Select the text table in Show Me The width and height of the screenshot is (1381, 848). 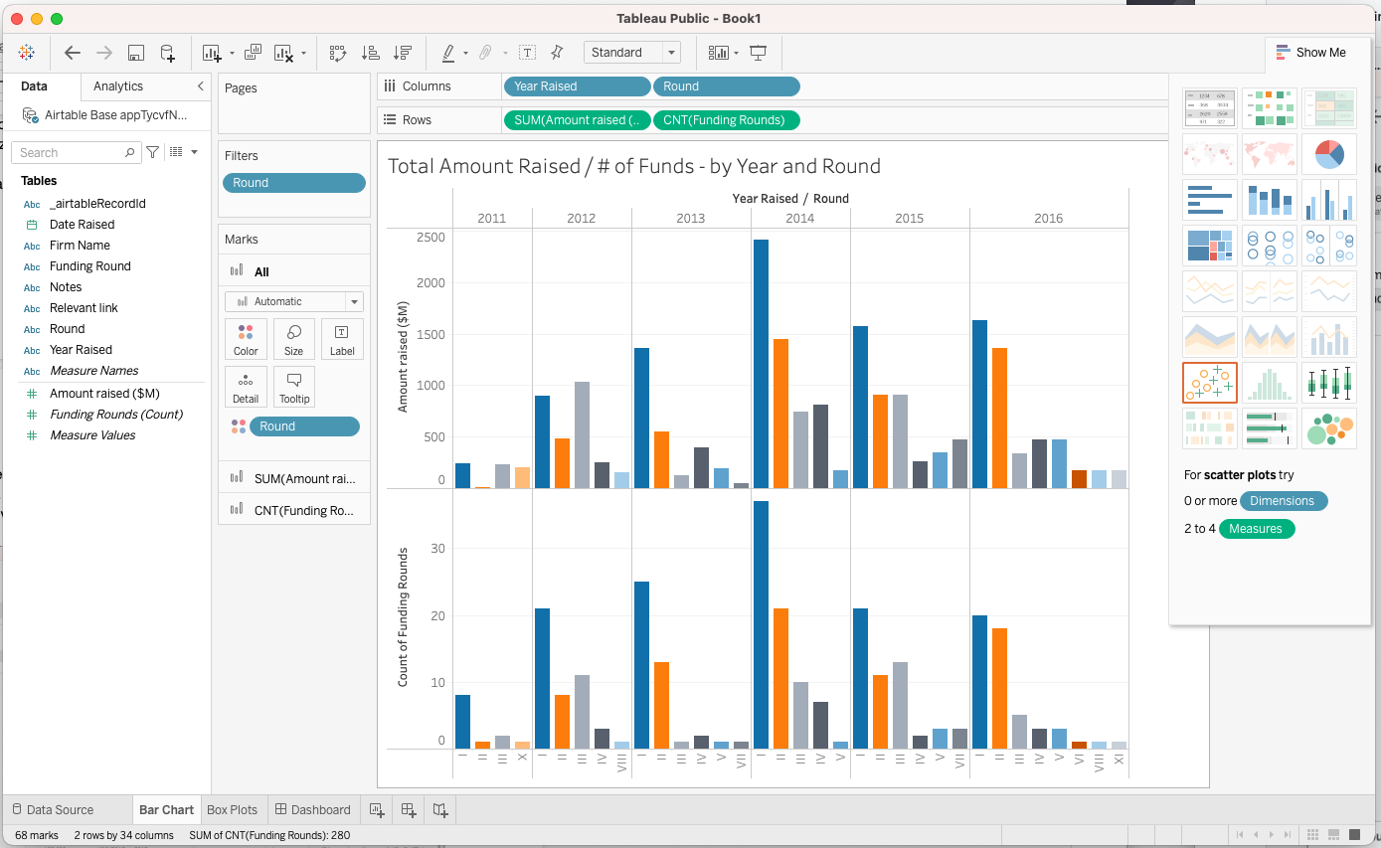(x=1210, y=107)
